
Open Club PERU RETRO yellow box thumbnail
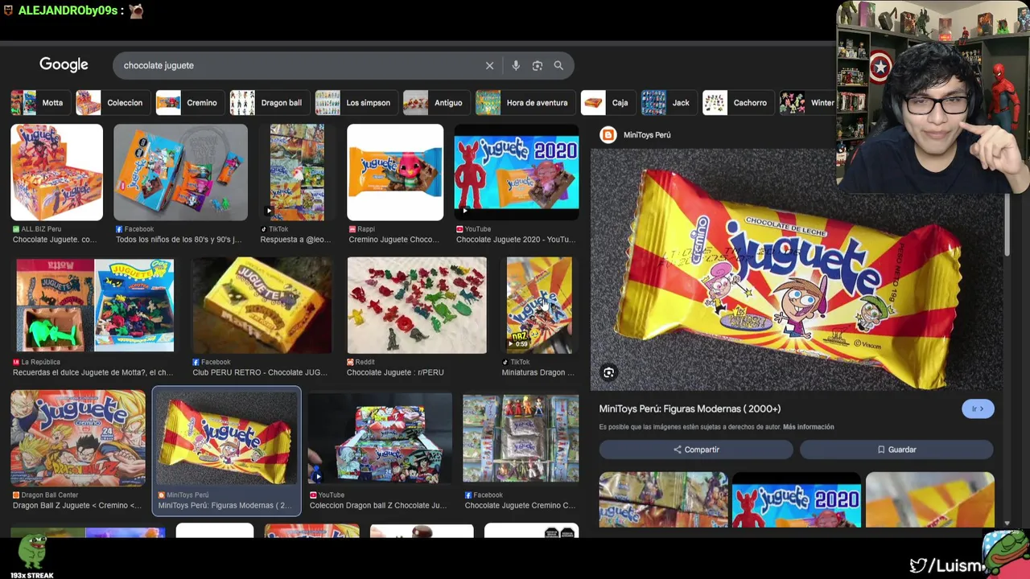(262, 306)
